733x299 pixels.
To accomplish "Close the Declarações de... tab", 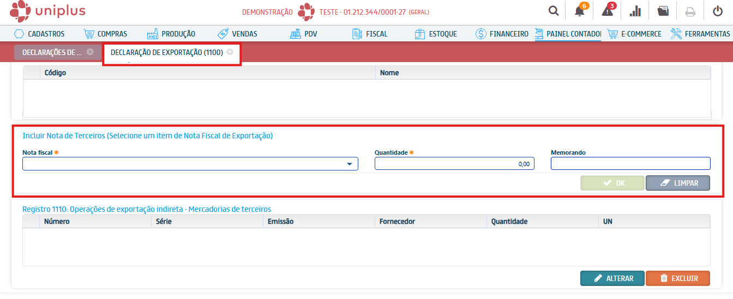I will [x=90, y=52].
